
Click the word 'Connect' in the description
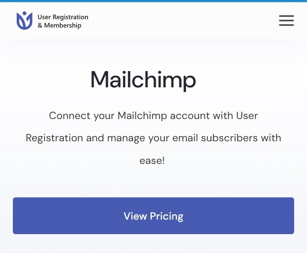click(x=70, y=116)
